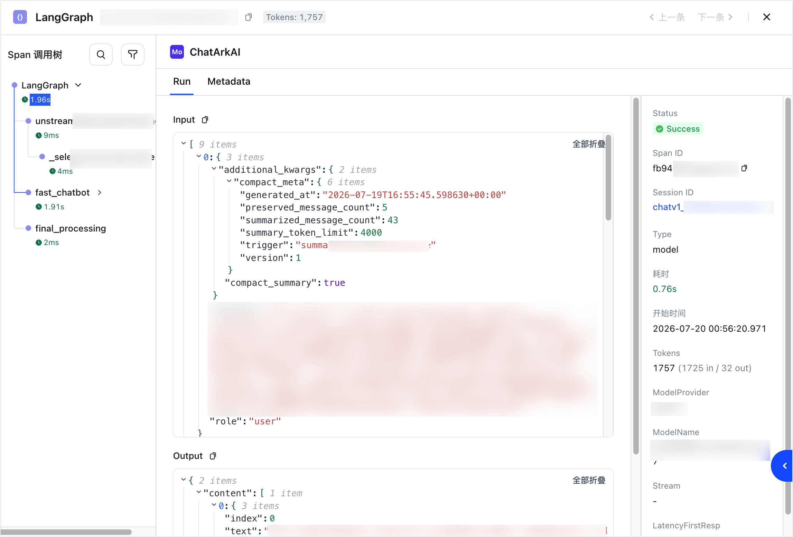Go to previous trace with 上一条
The height and width of the screenshot is (537, 793).
[x=667, y=17]
